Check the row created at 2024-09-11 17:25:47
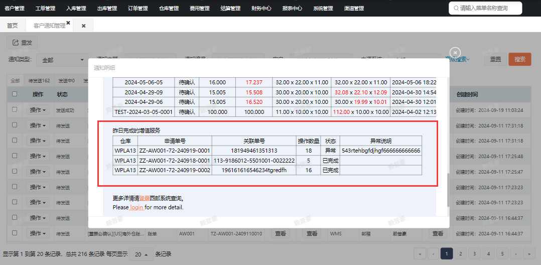 pos(15,171)
